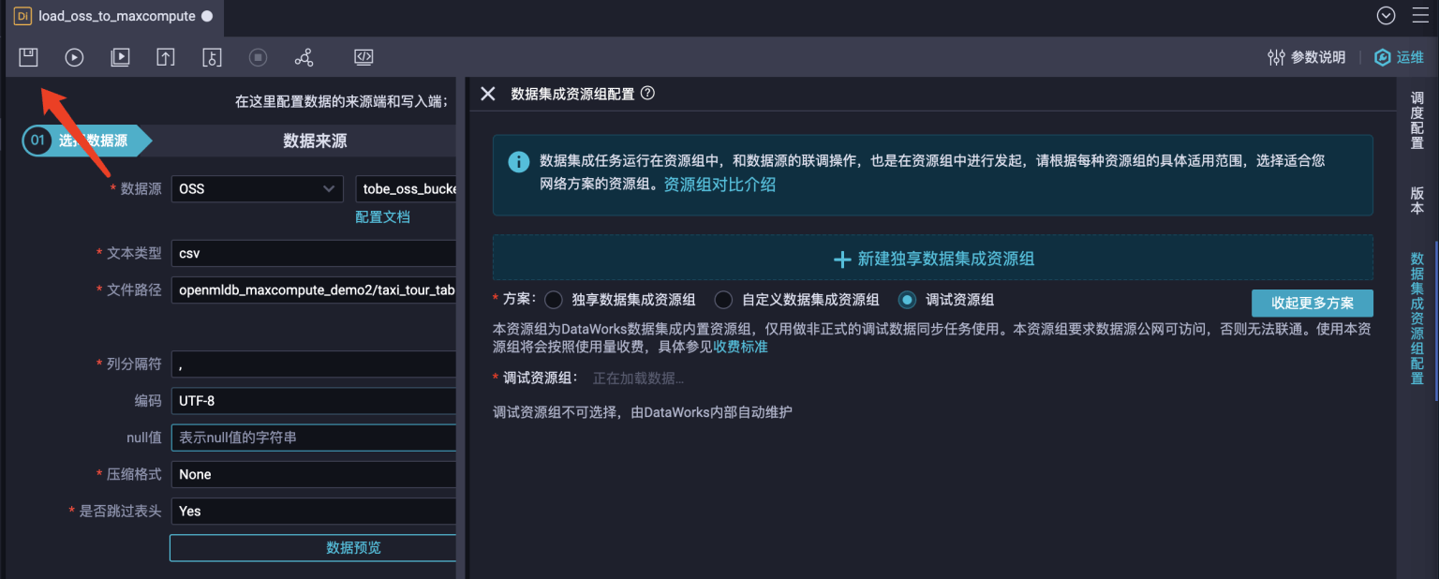The width and height of the screenshot is (1439, 579).
Task: Click the Save icon in toolbar
Action: coord(28,57)
